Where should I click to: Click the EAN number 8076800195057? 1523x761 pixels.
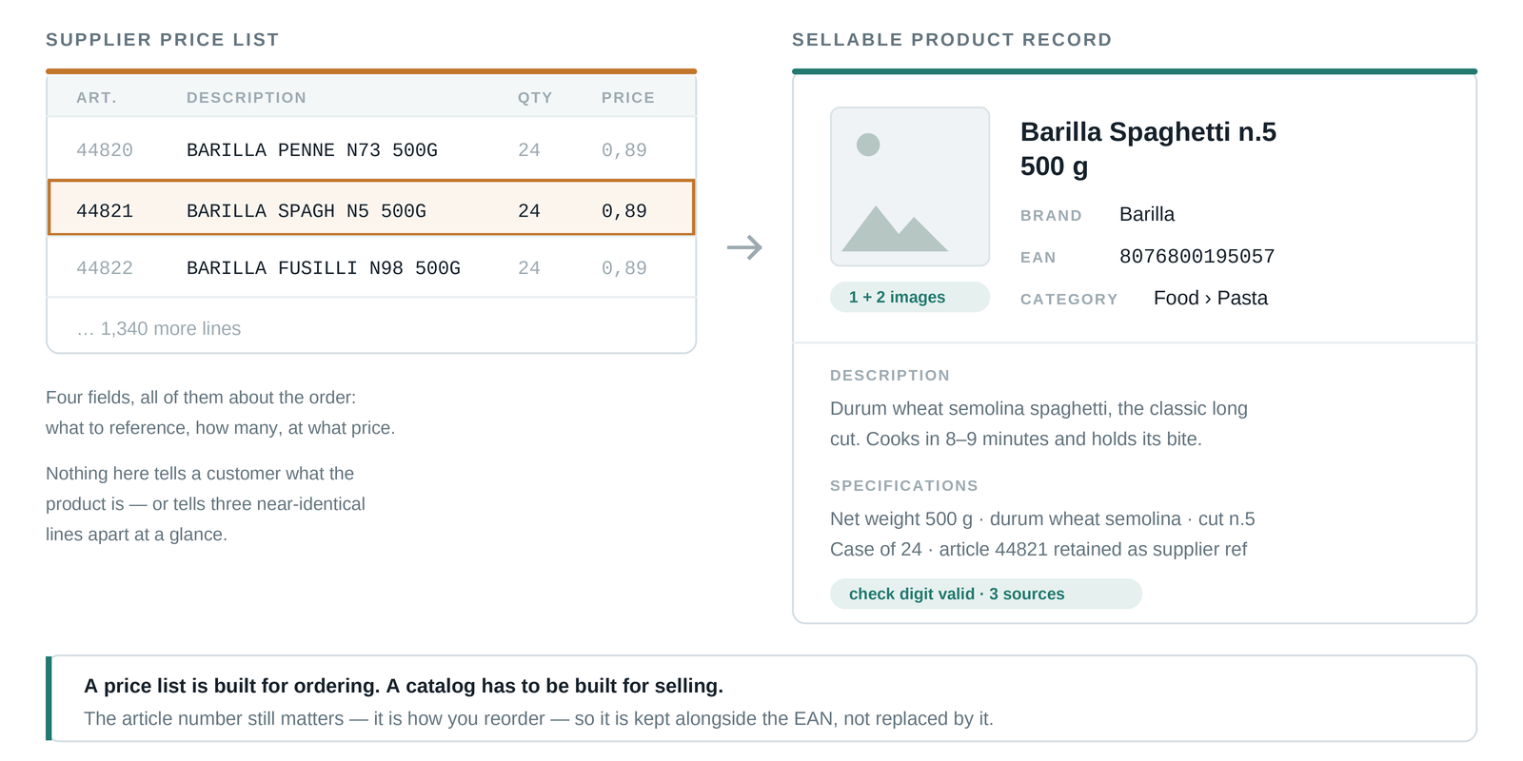pos(1197,256)
